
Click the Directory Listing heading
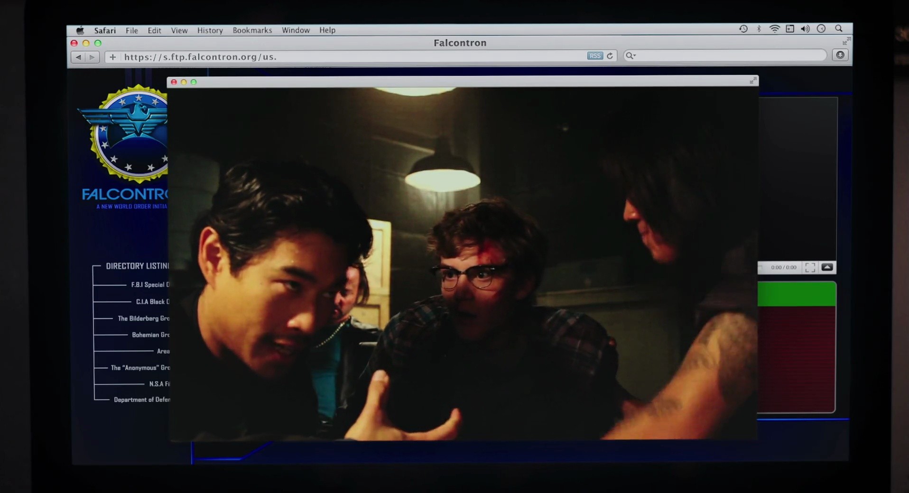click(x=137, y=266)
